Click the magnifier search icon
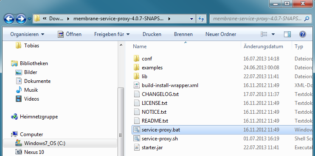Screen dimensions: 315x156 click(x=307, y=19)
